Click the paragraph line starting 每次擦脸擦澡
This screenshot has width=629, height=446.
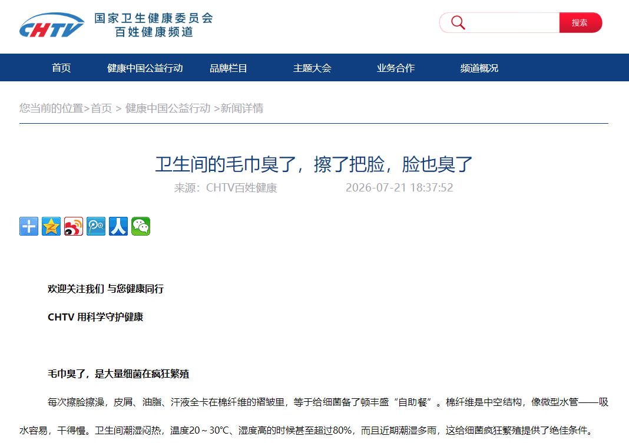click(327, 402)
